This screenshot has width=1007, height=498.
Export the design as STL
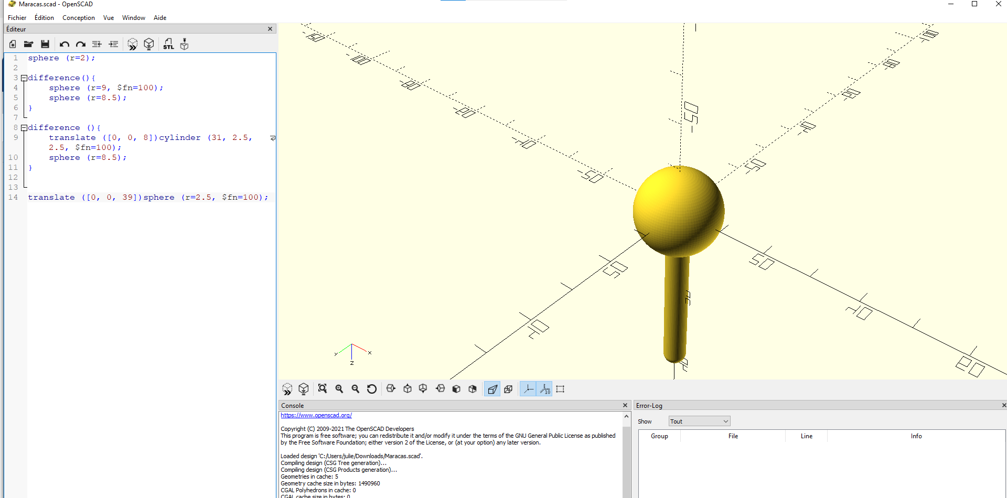168,44
